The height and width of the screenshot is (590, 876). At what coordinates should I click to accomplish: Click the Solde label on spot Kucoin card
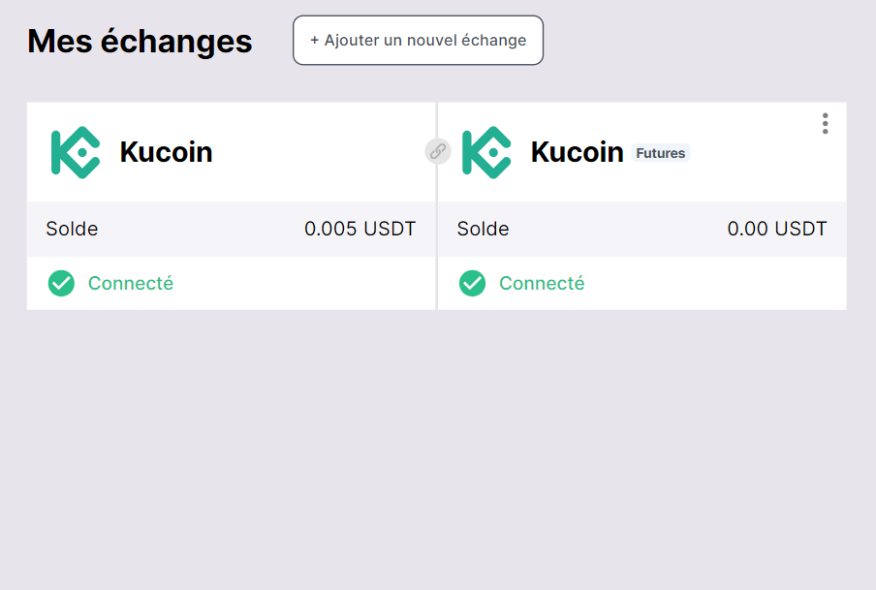tap(72, 230)
